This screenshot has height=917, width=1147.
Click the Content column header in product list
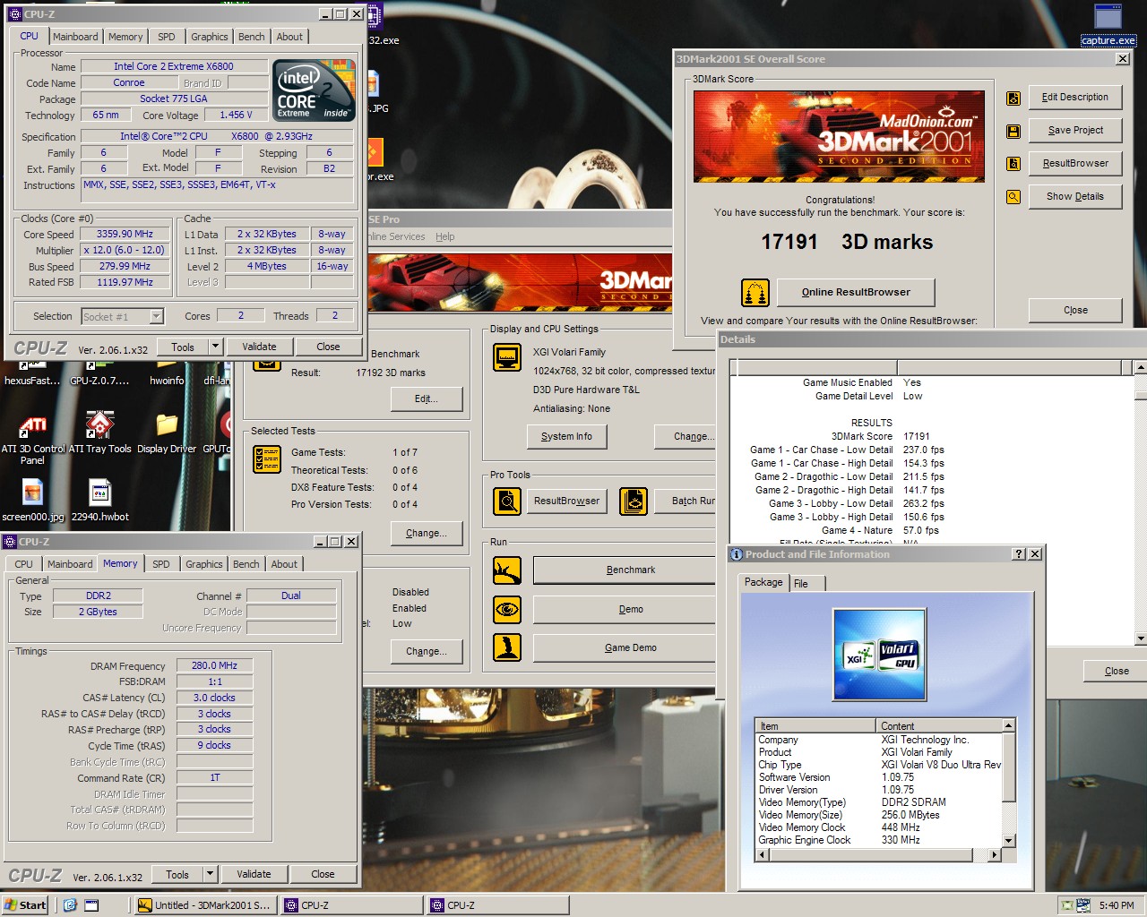tap(938, 725)
